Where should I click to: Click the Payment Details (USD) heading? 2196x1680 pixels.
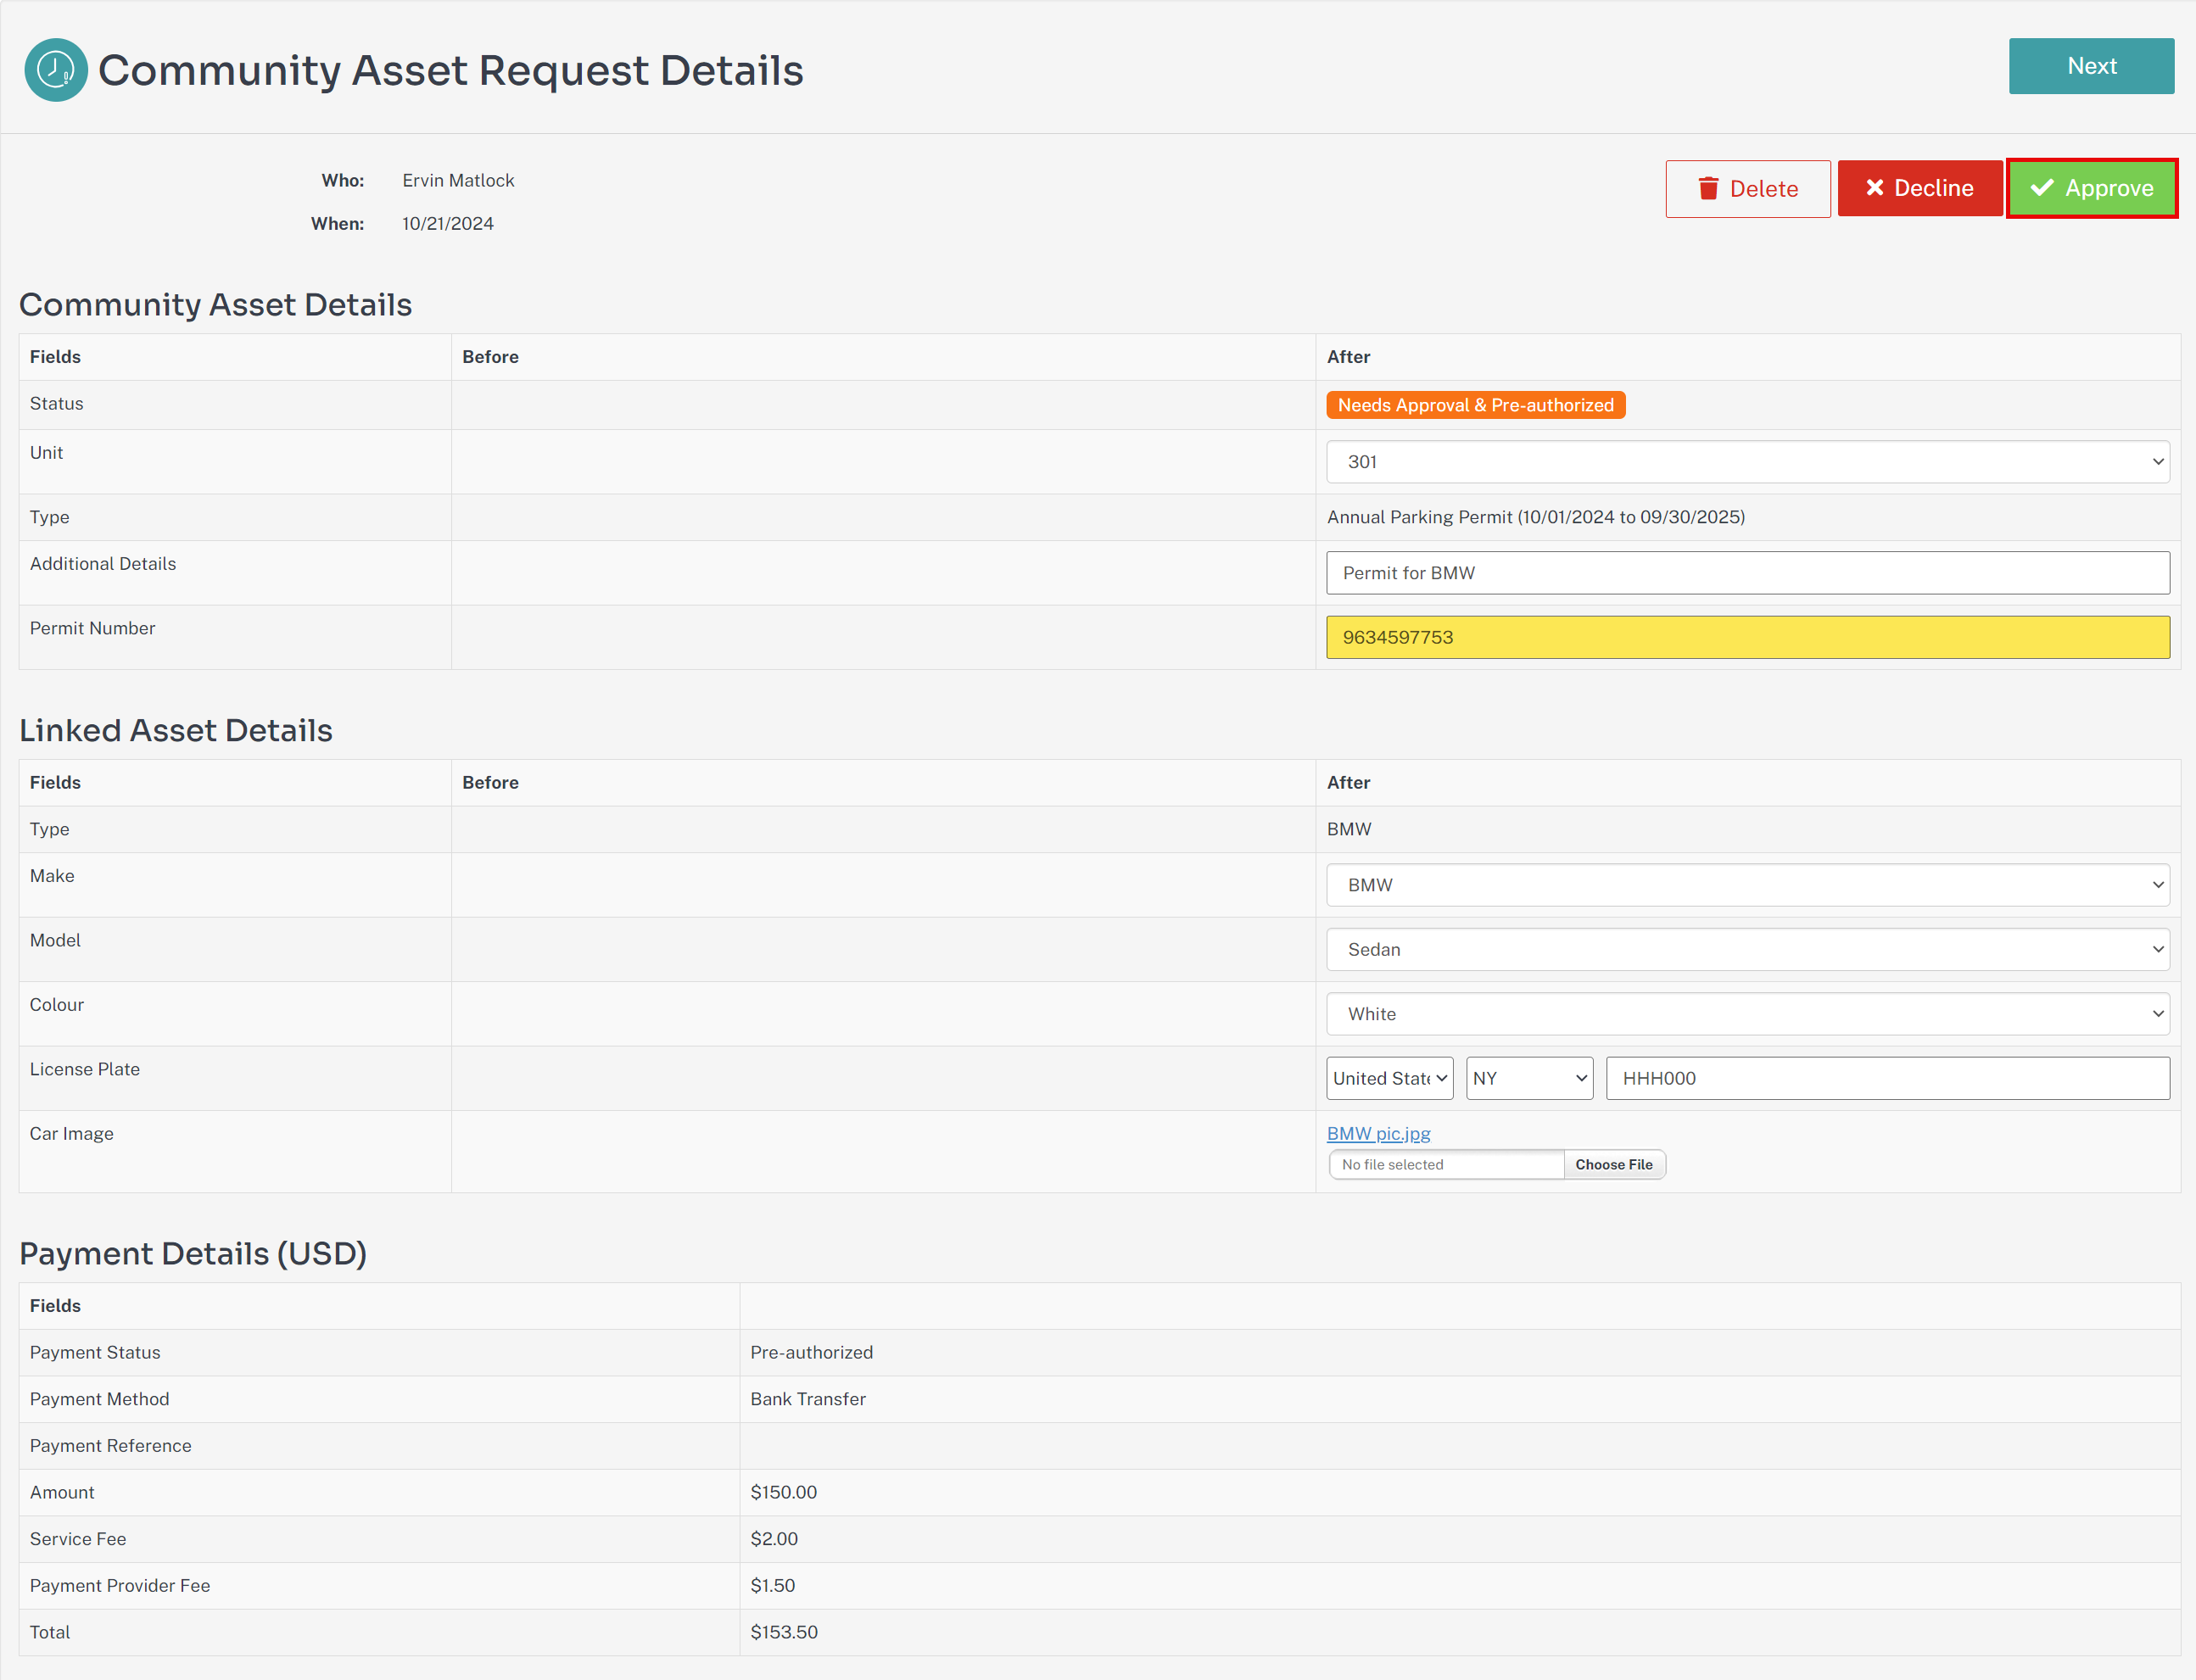(x=193, y=1253)
